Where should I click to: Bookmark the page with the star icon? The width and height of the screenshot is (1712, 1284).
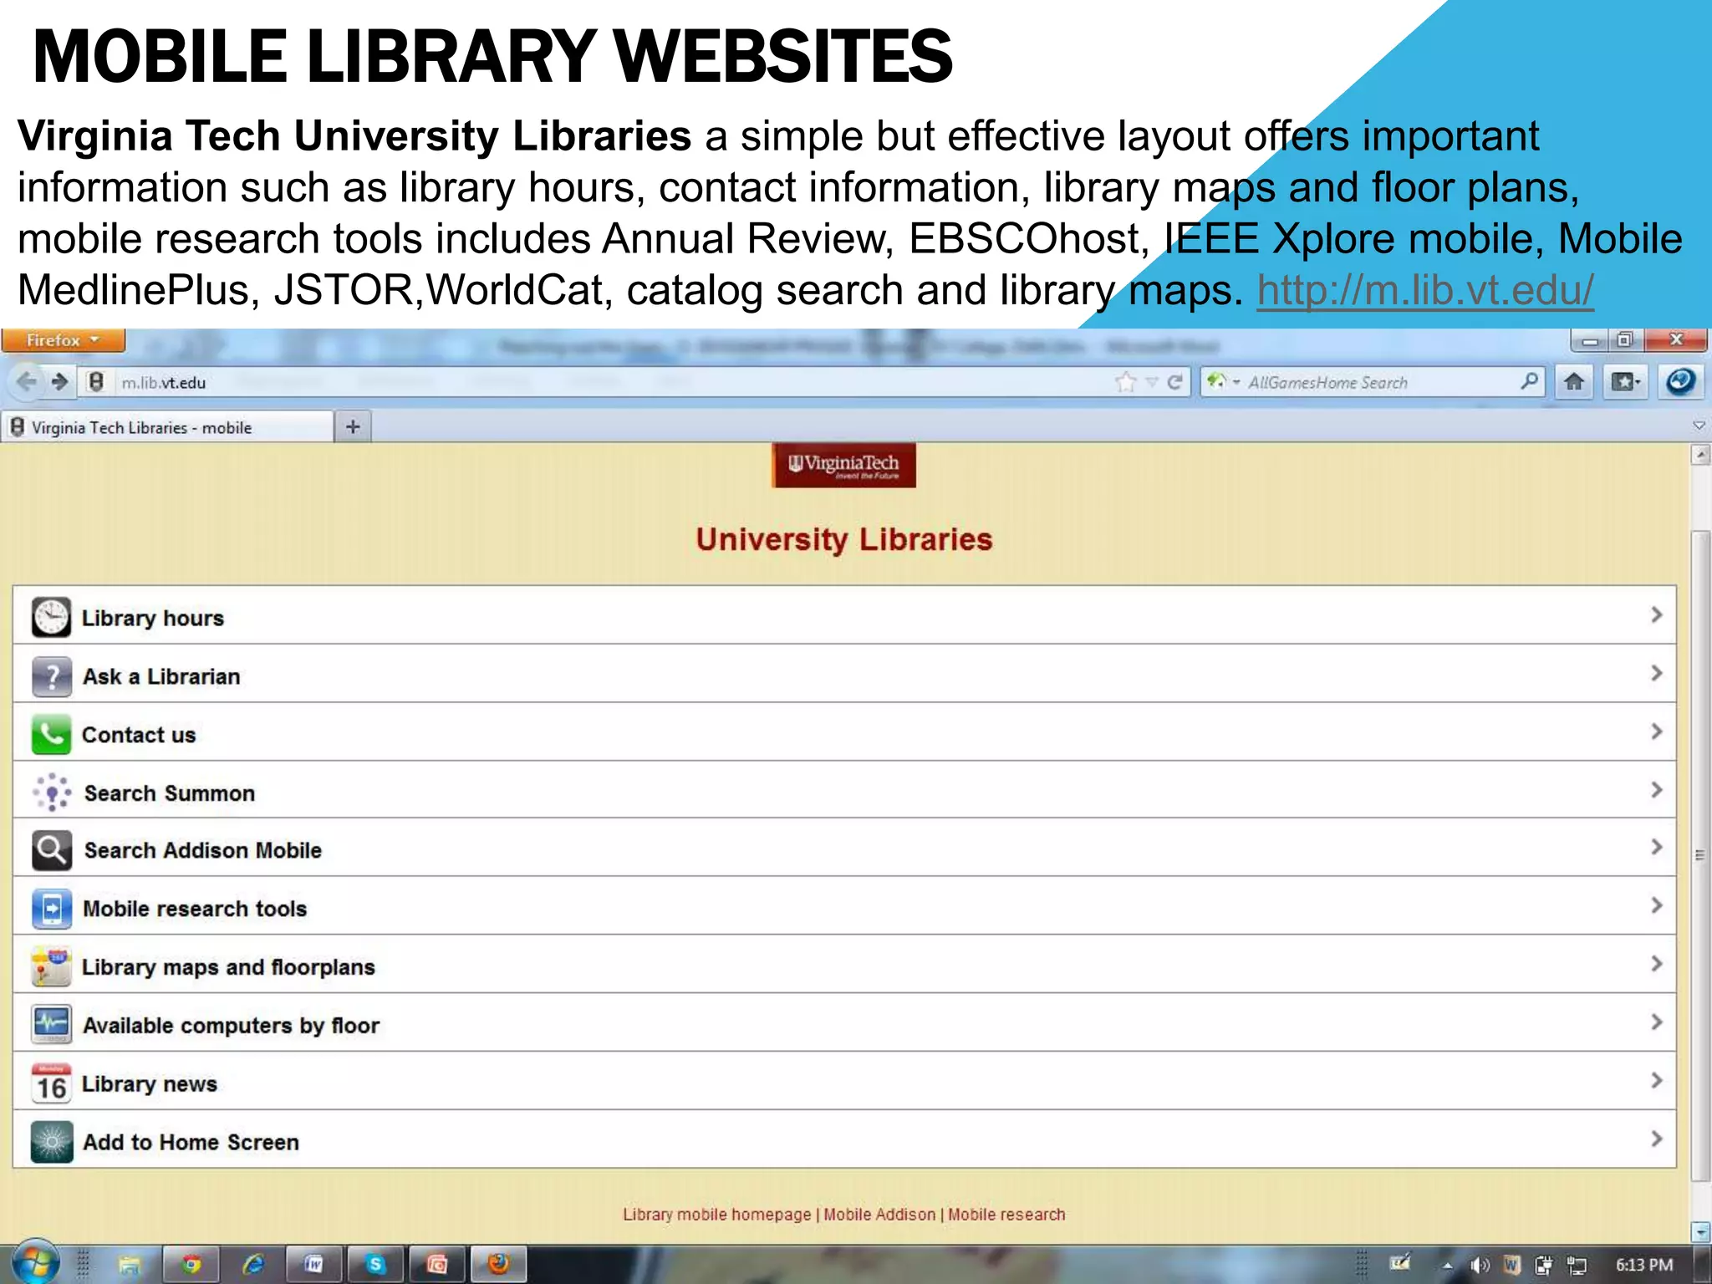click(1126, 382)
